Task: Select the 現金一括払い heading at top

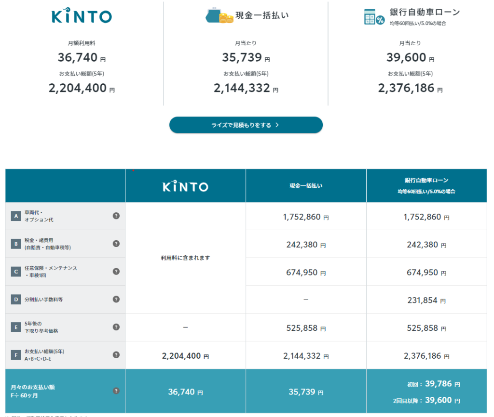Action: [262, 15]
